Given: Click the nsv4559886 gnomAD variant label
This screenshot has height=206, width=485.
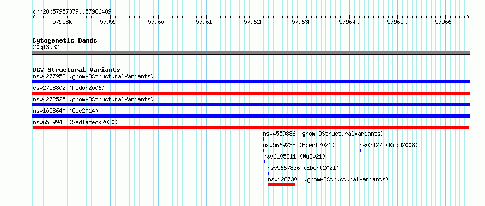Looking at the screenshot, I should pyautogui.click(x=323, y=134).
